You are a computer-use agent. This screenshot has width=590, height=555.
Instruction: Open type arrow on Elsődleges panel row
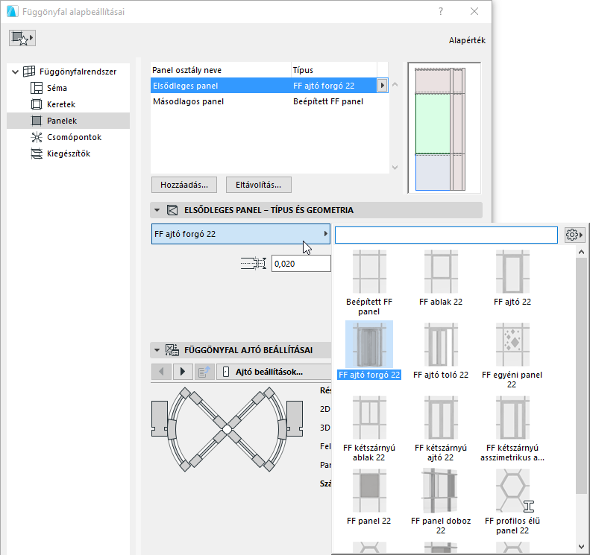(383, 85)
